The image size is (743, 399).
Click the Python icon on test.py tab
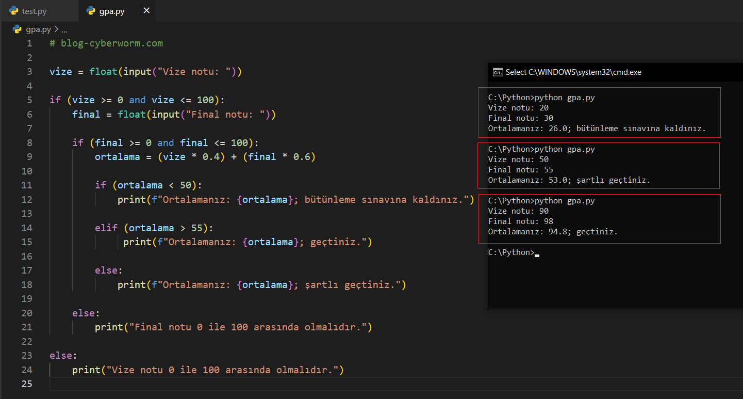(x=14, y=10)
